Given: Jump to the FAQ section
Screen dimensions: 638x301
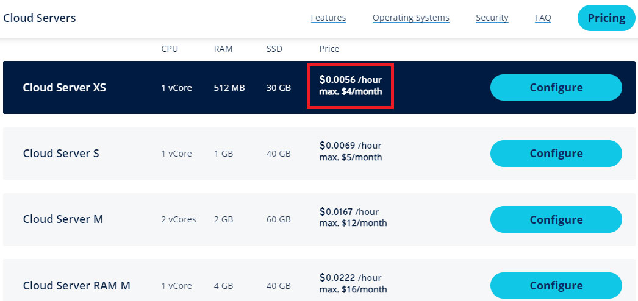Looking at the screenshot, I should click(543, 18).
